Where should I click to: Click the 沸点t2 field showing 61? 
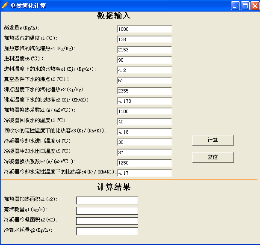[x=145, y=81]
